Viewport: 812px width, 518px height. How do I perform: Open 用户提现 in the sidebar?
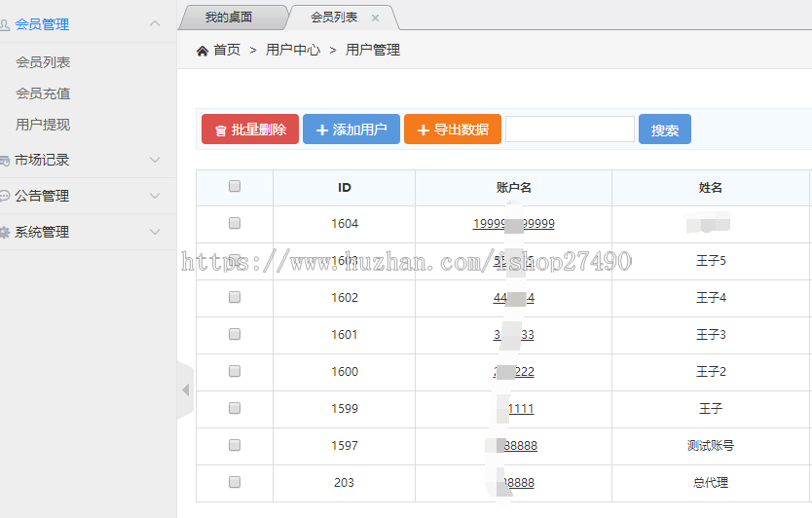point(43,125)
